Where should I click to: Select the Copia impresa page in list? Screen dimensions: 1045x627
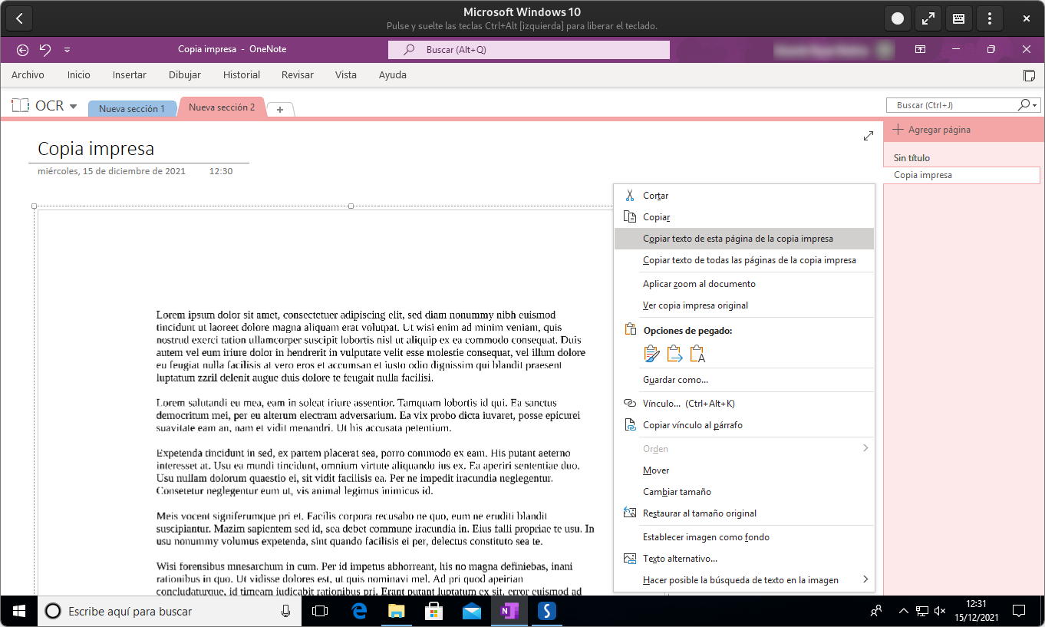click(x=963, y=175)
